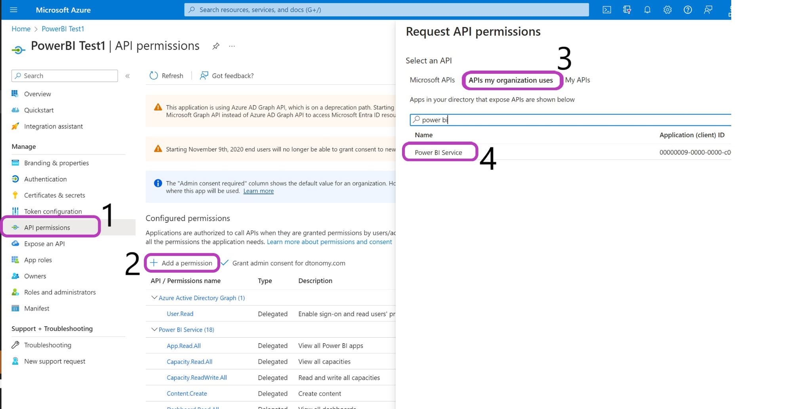Viewport: 793px width, 409px height.
Task: Open the more options ellipsis beside title
Action: point(232,46)
